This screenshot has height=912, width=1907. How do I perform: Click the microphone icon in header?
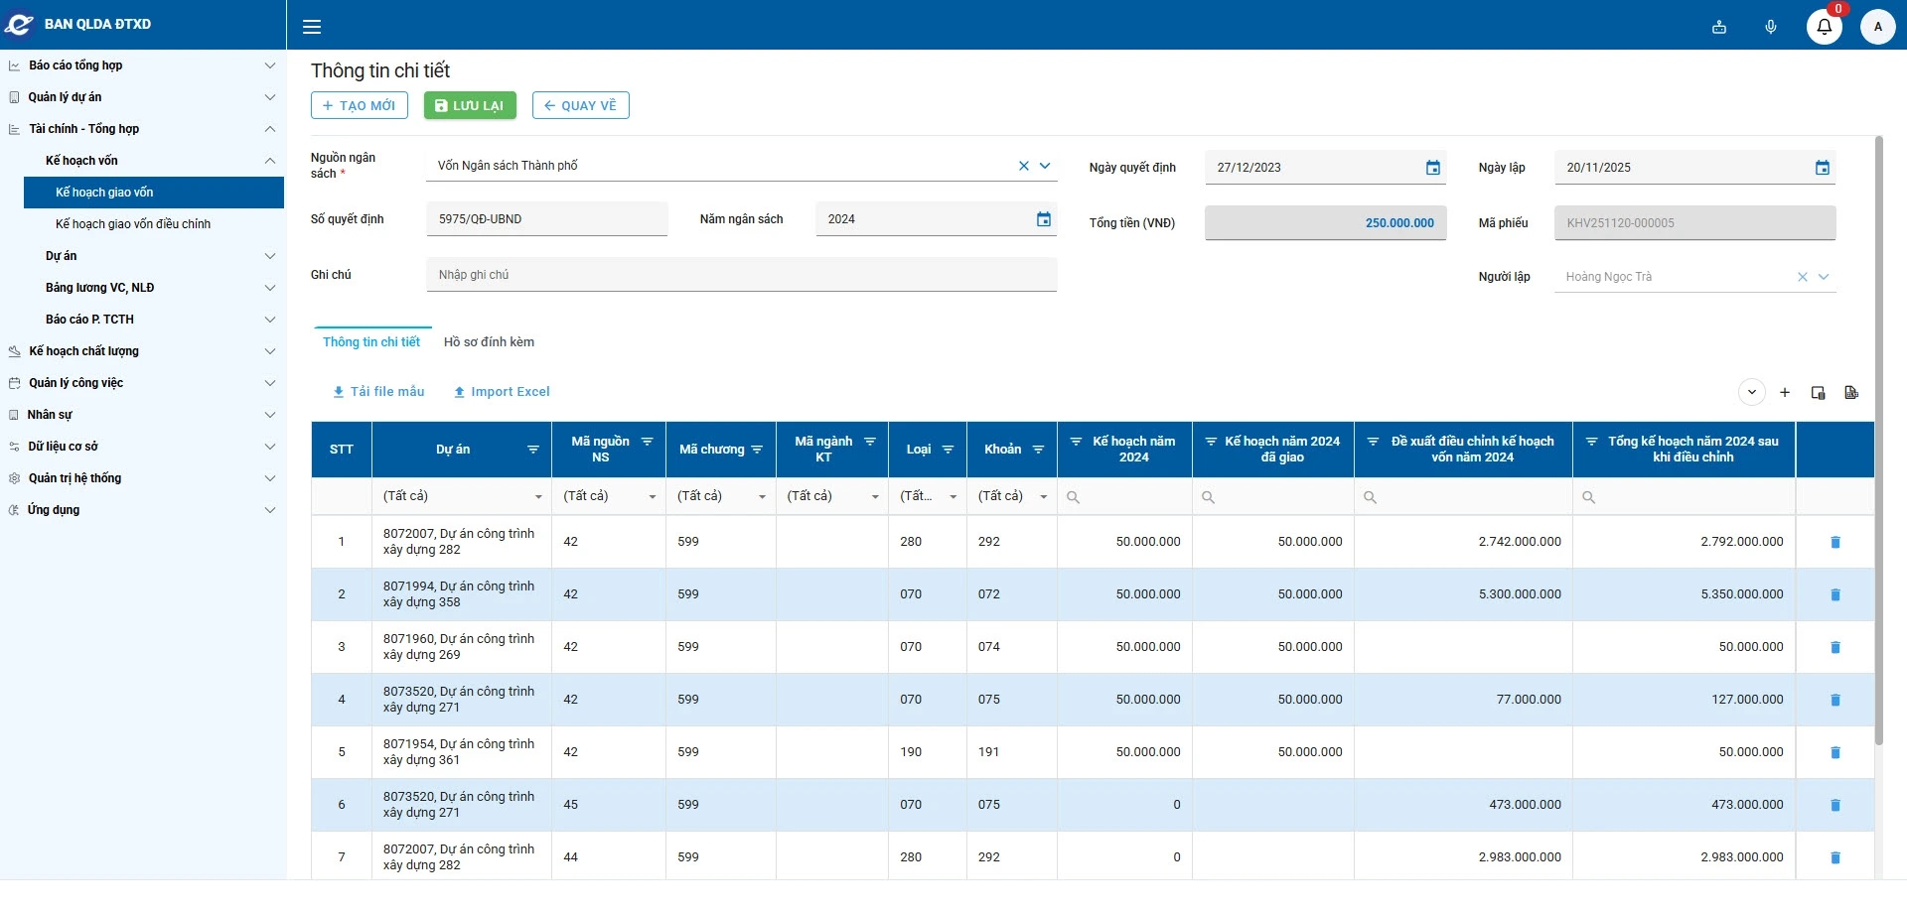(1770, 27)
